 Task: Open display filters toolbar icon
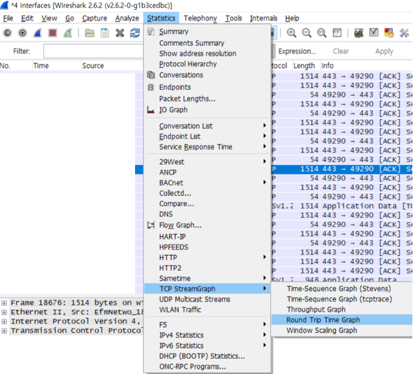tap(374, 32)
